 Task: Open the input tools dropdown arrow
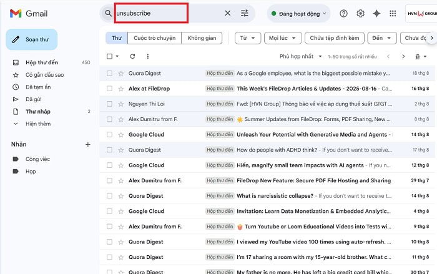click(x=425, y=57)
